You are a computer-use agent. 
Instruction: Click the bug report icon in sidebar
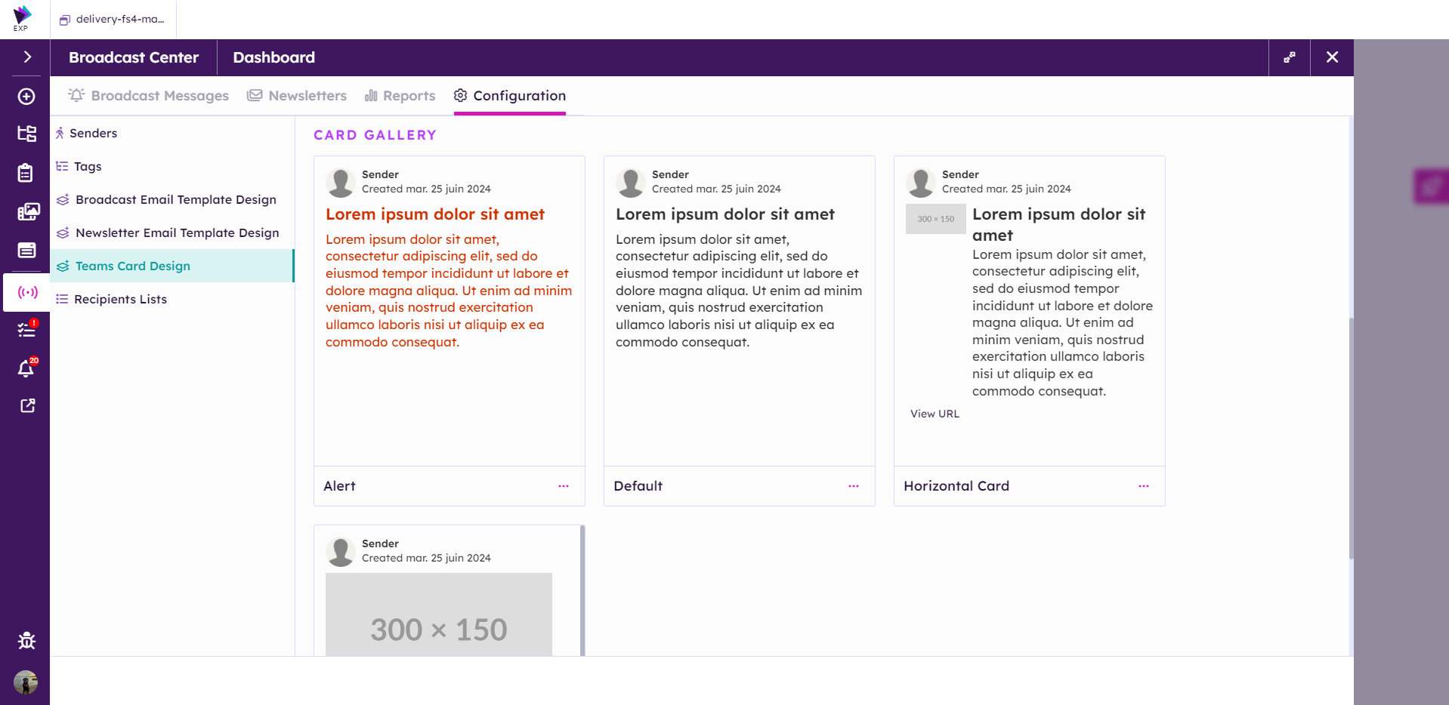click(26, 641)
